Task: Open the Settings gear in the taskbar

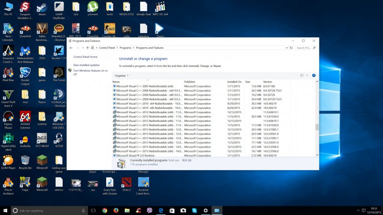Action: [206, 210]
